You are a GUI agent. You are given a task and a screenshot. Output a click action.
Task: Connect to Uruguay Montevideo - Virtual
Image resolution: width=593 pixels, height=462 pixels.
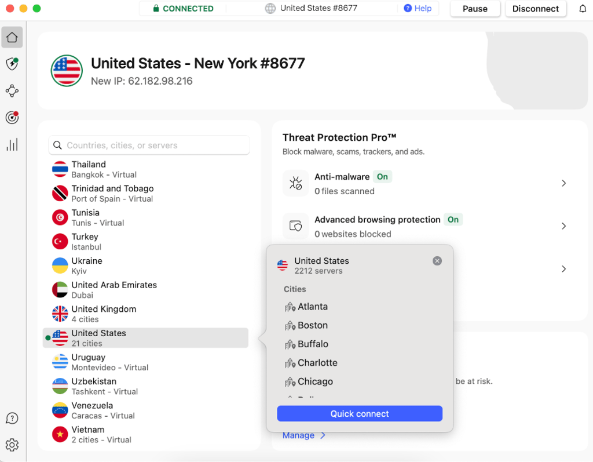(145, 362)
